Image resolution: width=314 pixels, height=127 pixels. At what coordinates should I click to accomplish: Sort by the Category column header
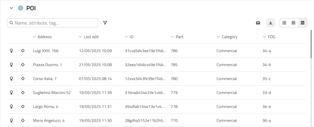(229, 37)
